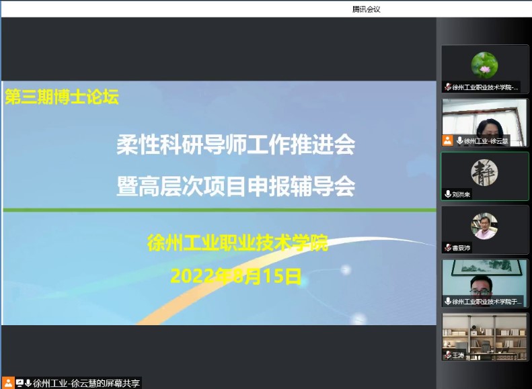Click the microphone icon beside 刘洪来's name
532x389 pixels.
click(448, 194)
